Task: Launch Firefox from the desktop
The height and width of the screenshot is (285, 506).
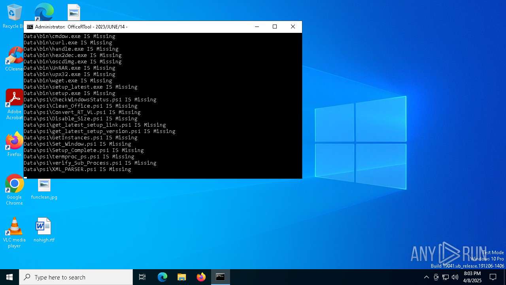Action: point(14,144)
